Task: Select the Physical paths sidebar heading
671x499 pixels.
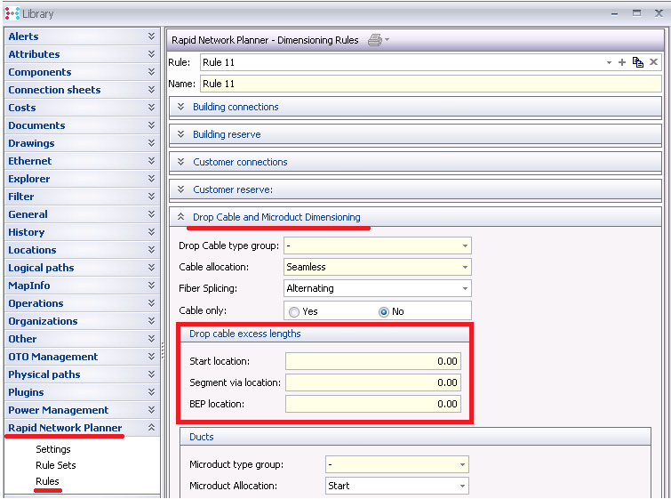Action: tap(44, 374)
